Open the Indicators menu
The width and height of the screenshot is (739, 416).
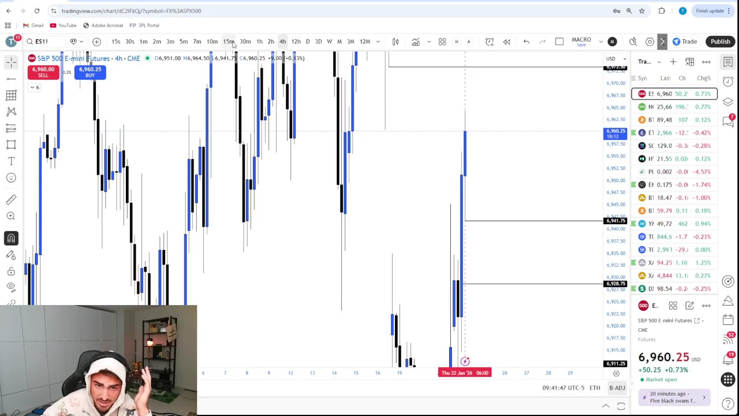click(x=416, y=42)
